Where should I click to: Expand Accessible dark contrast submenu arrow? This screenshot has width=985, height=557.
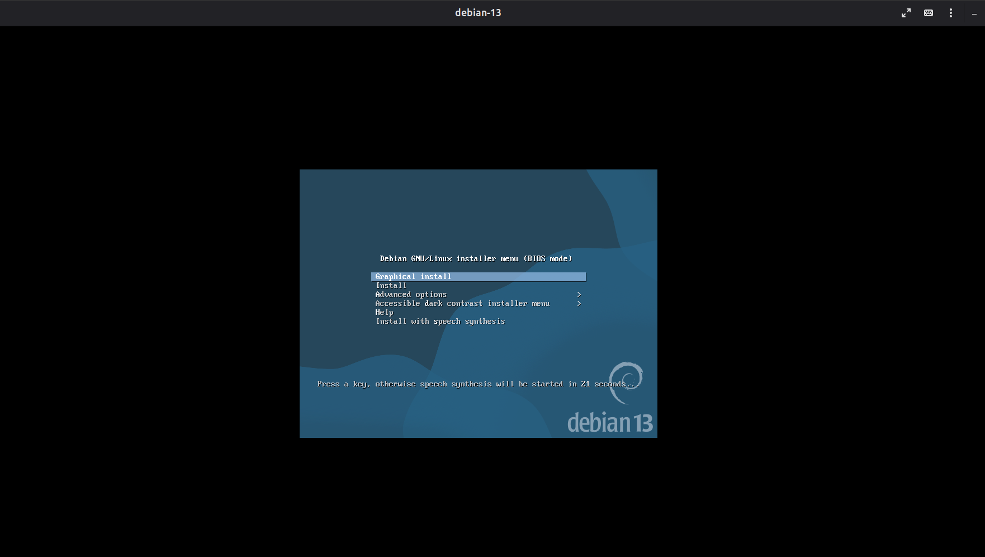click(579, 304)
